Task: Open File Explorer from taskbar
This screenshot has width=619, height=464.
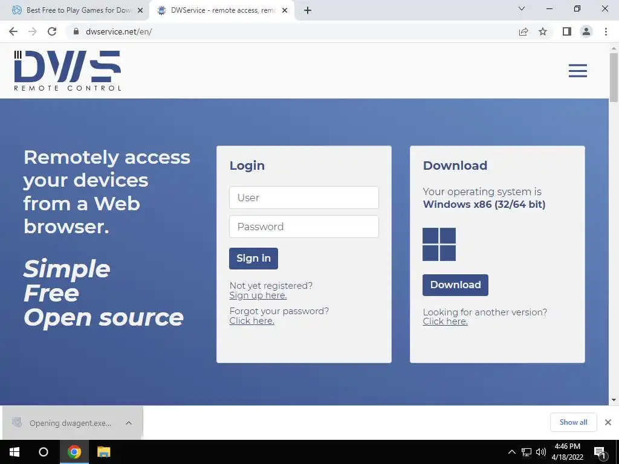Action: [x=103, y=452]
